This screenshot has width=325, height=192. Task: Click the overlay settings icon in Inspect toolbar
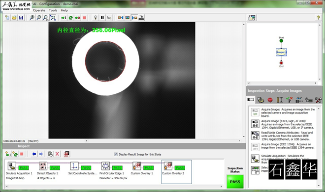pos(66,154)
